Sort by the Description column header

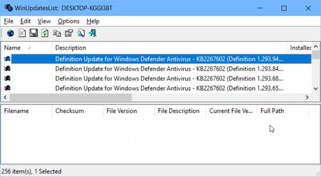click(71, 48)
